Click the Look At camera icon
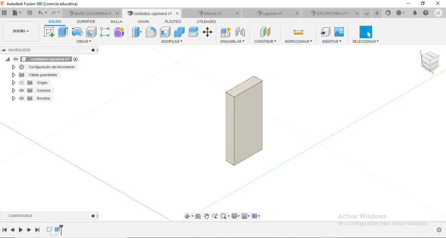The image size is (446, 238). coord(198,216)
